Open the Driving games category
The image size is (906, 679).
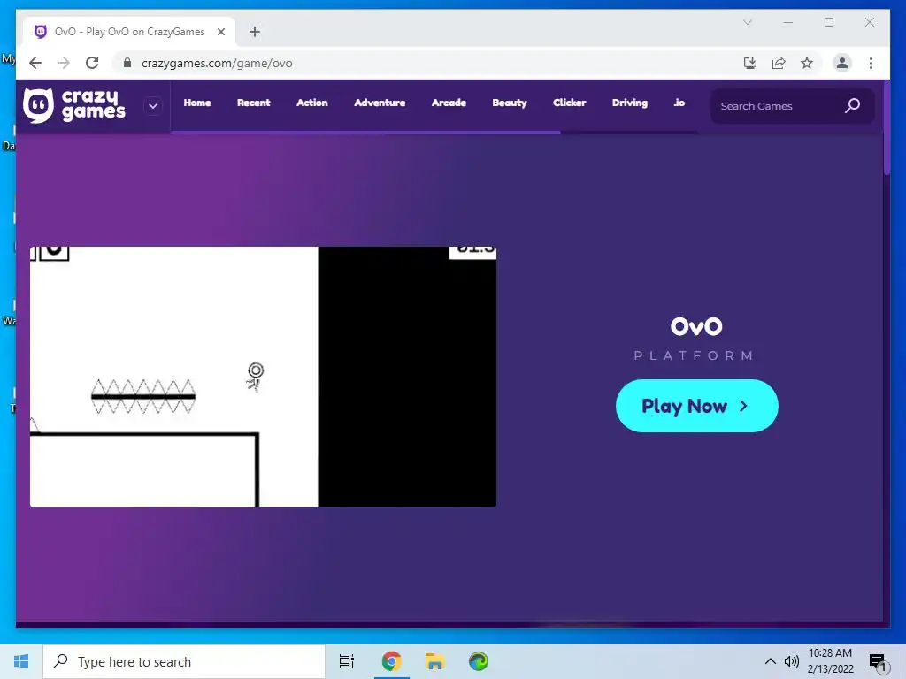pos(630,103)
